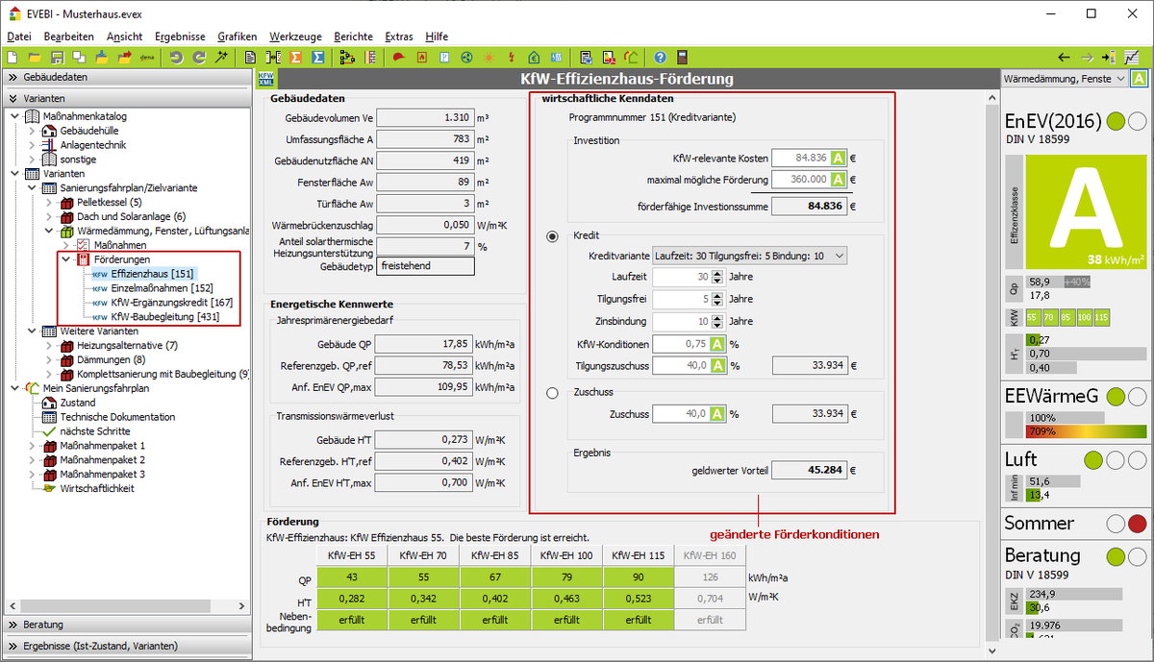The width and height of the screenshot is (1154, 662).
Task: Click the Laufzeit years spinner field
Action: (x=690, y=277)
